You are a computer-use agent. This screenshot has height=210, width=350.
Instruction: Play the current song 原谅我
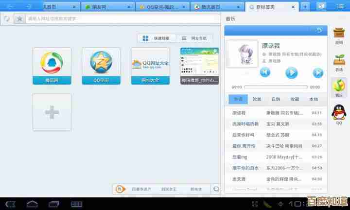click(x=291, y=72)
